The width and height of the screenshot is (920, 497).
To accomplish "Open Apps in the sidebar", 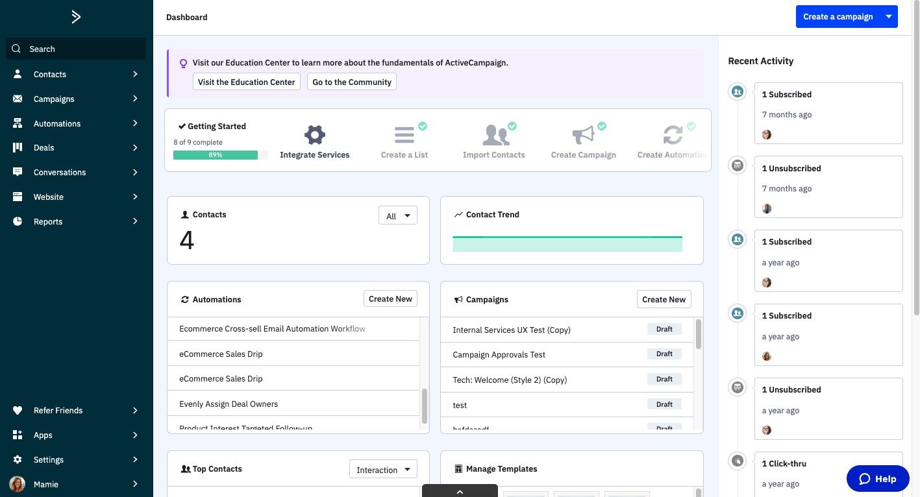I will (76, 435).
